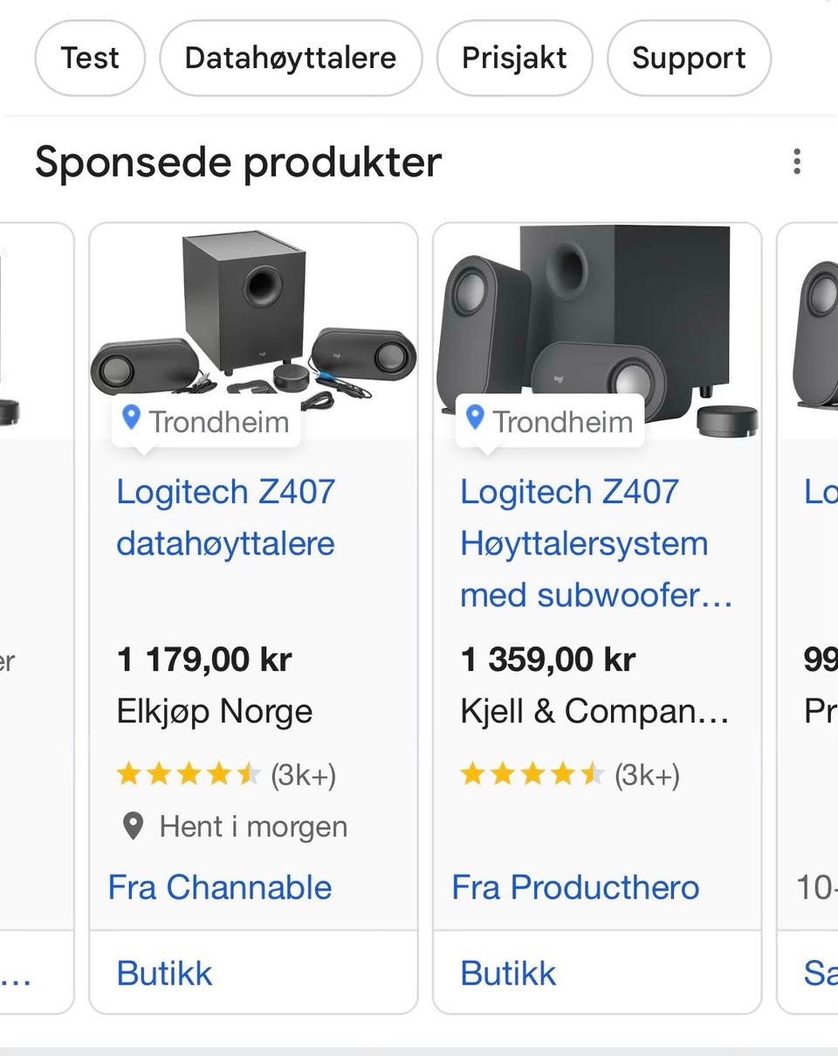Tap the Trondheim location pin on Elkjøp product
The image size is (838, 1056).
coord(132,418)
